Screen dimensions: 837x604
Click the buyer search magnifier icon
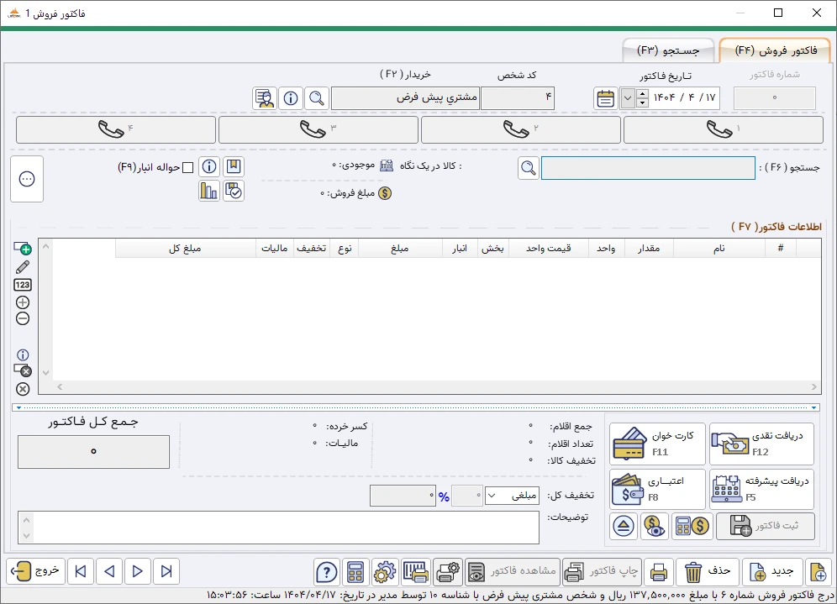point(317,98)
